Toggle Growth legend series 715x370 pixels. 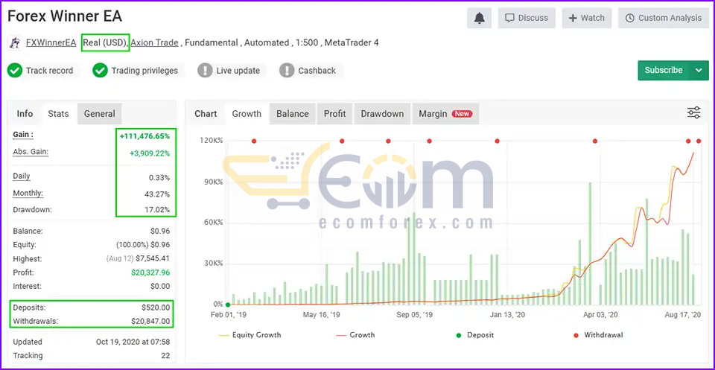tap(357, 335)
